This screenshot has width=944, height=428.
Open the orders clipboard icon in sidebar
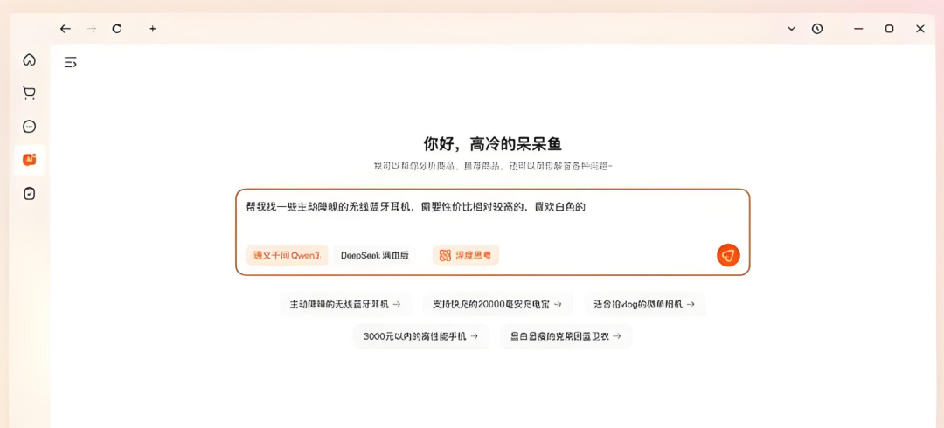tap(29, 193)
